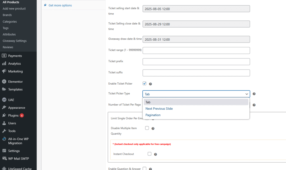The image size is (286, 170).
Task: Open the Templates folder icon
Action: 4,89
